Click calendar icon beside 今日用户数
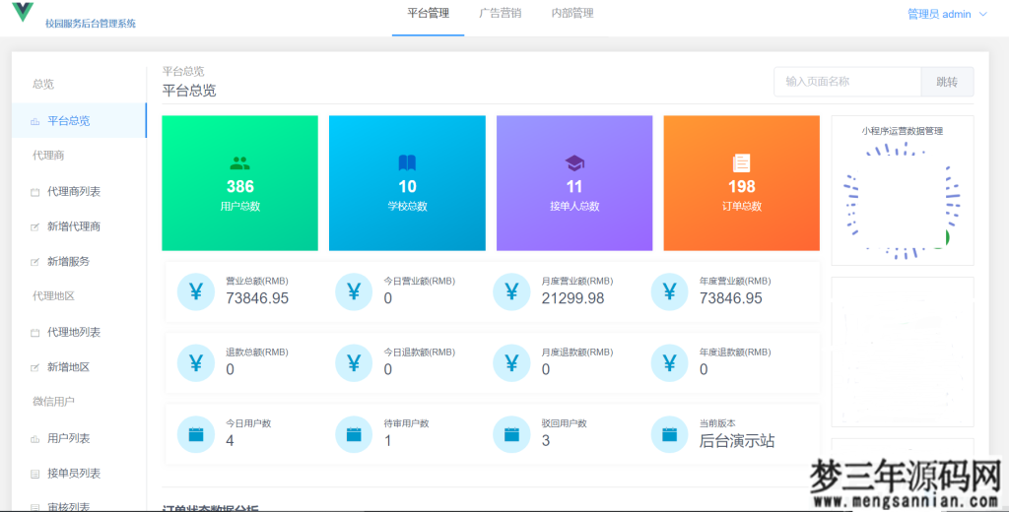The image size is (1009, 512). [196, 434]
